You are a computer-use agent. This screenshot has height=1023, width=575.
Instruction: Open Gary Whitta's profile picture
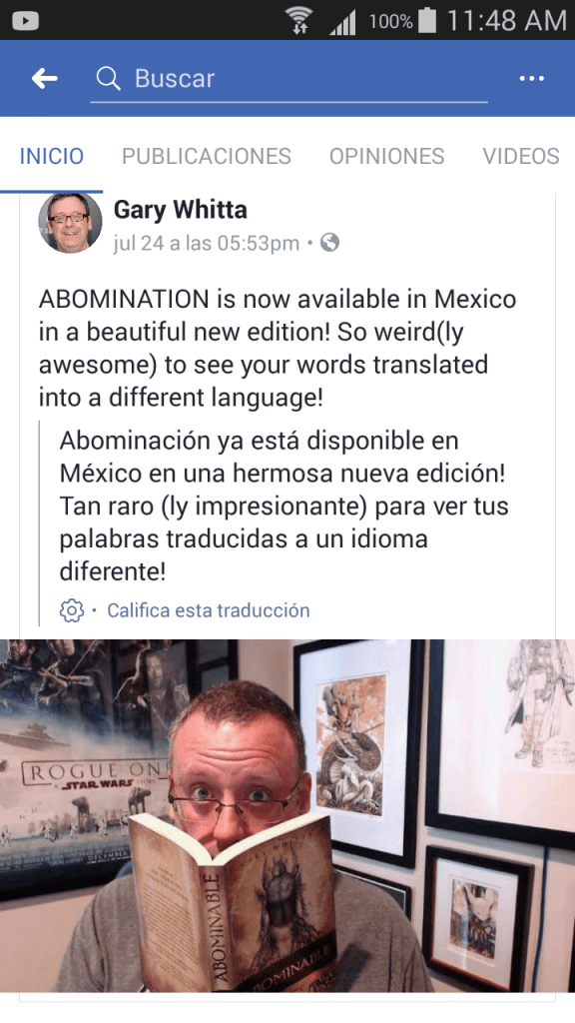tap(71, 223)
